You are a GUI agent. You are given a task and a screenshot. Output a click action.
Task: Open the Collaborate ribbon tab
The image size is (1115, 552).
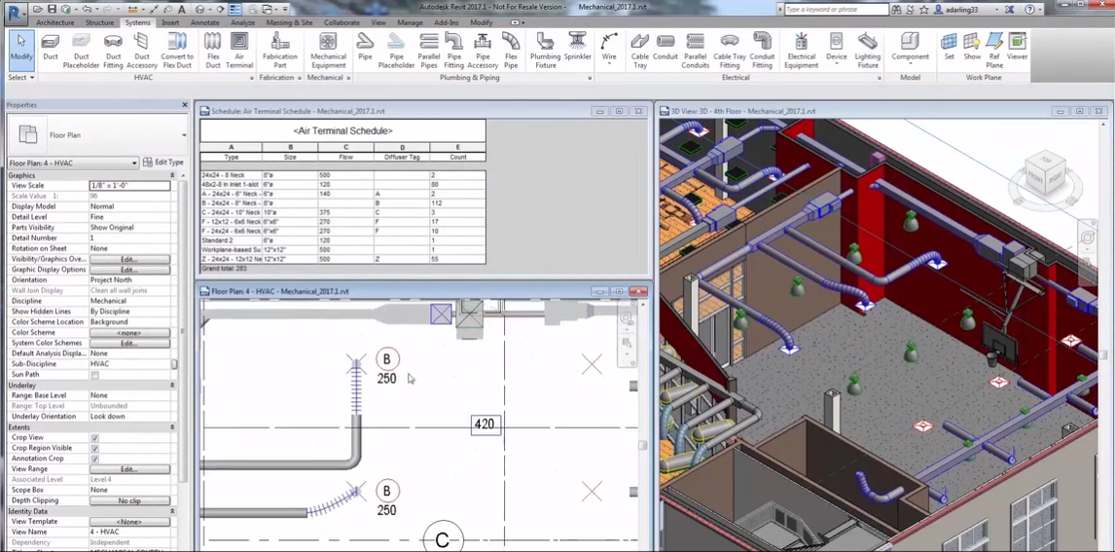click(x=342, y=22)
